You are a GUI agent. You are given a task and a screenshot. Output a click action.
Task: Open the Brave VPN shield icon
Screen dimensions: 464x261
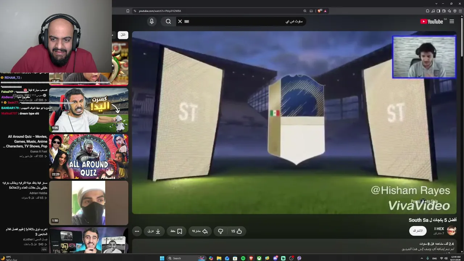coord(455,11)
